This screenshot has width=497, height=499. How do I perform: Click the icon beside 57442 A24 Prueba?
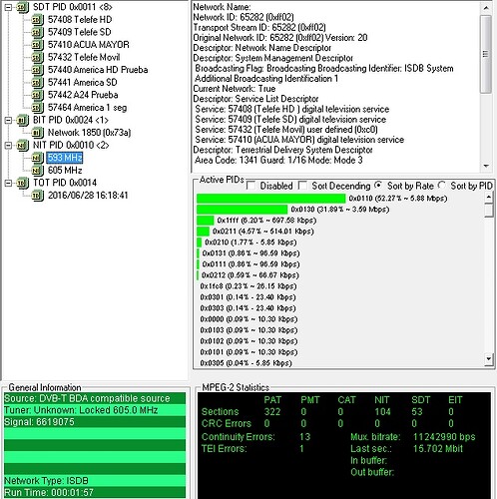[38, 95]
